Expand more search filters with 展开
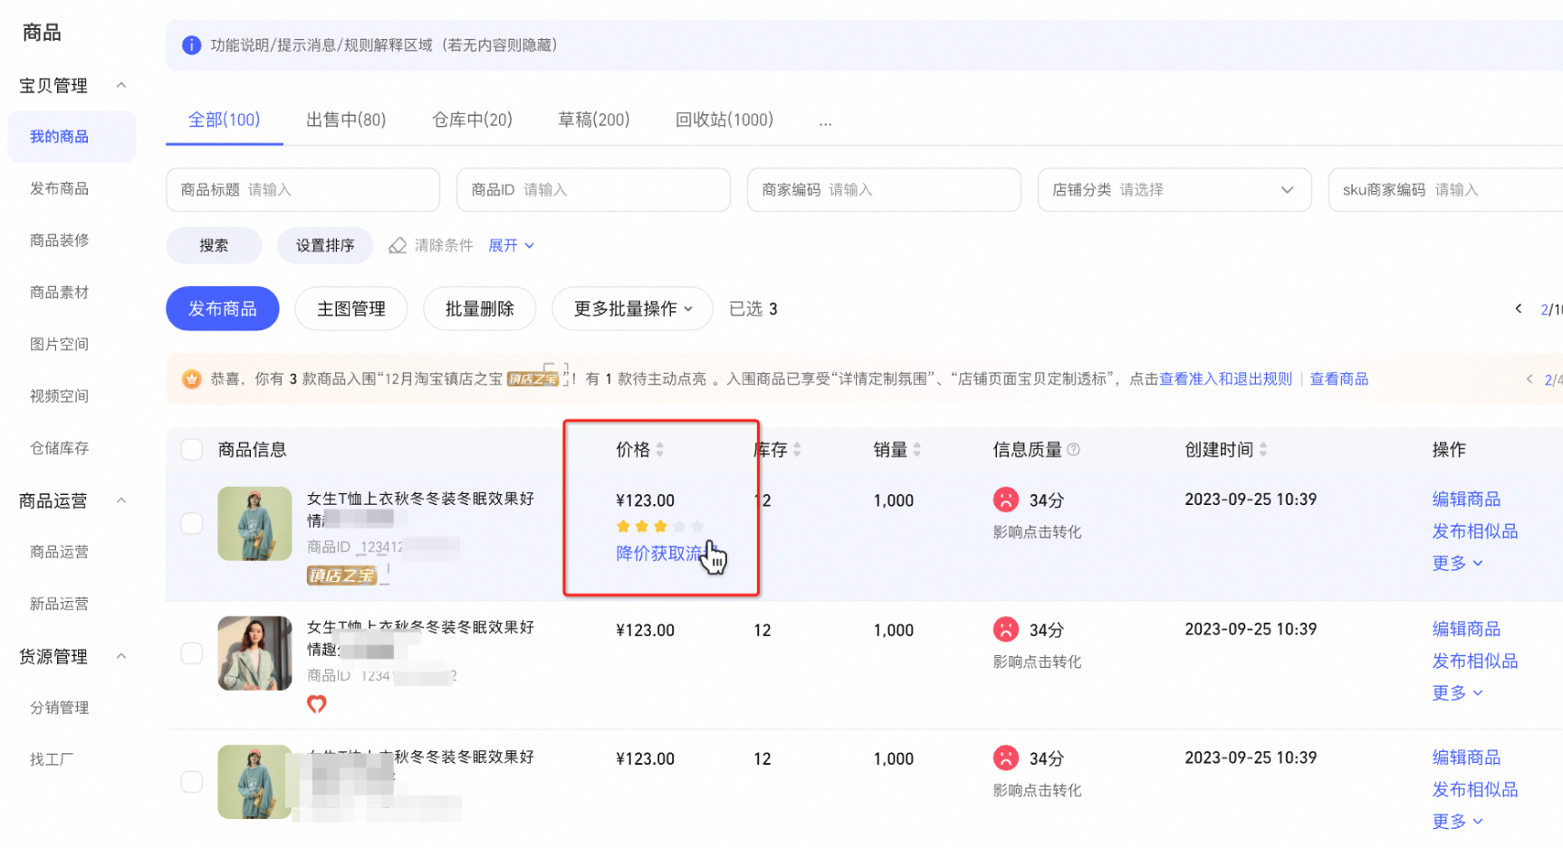The height and width of the screenshot is (848, 1563). [x=512, y=245]
